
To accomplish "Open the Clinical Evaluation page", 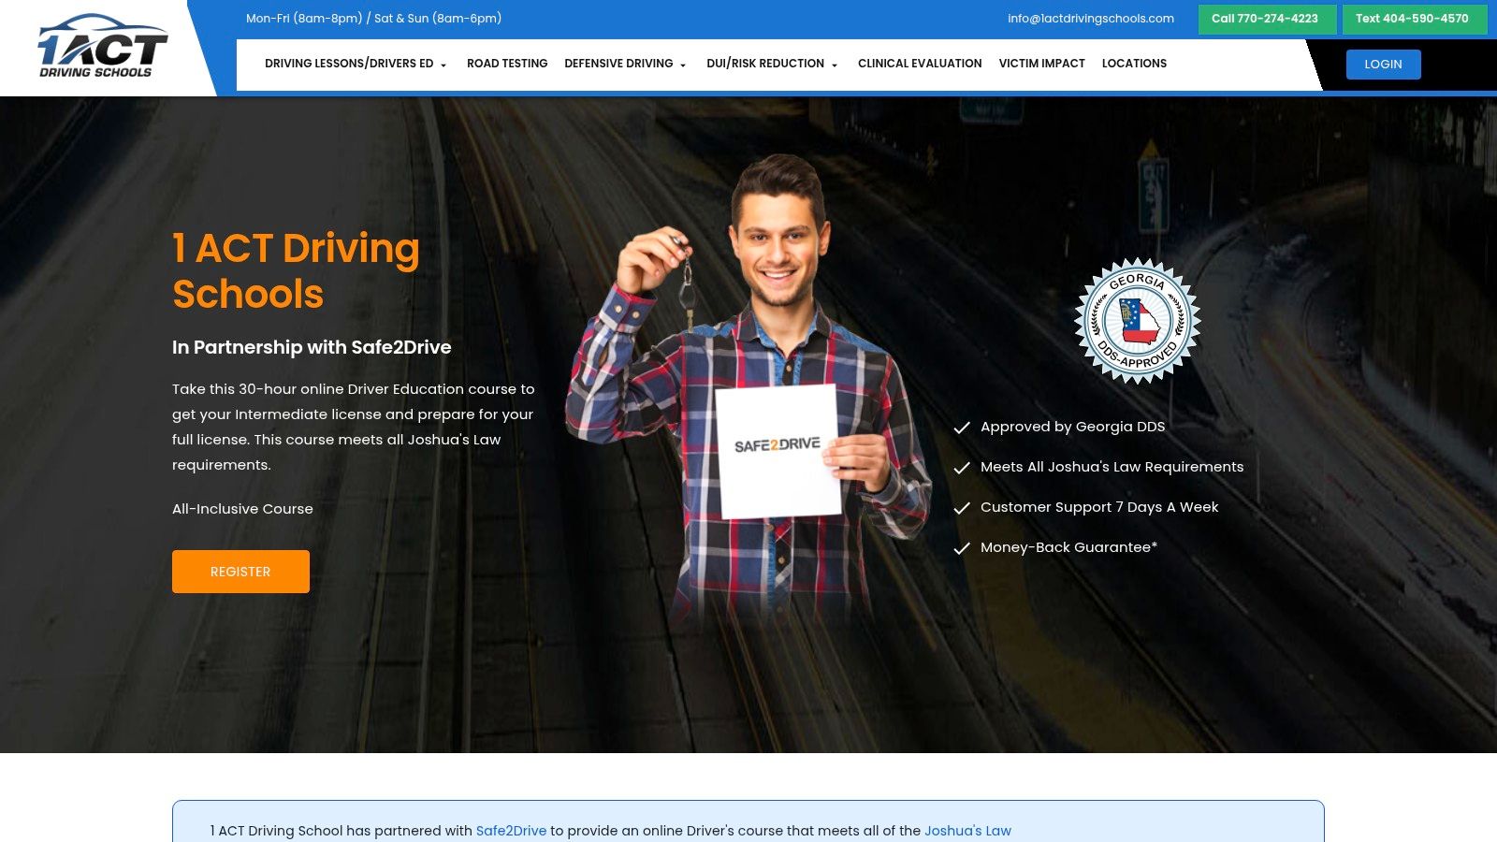I will tap(920, 64).
